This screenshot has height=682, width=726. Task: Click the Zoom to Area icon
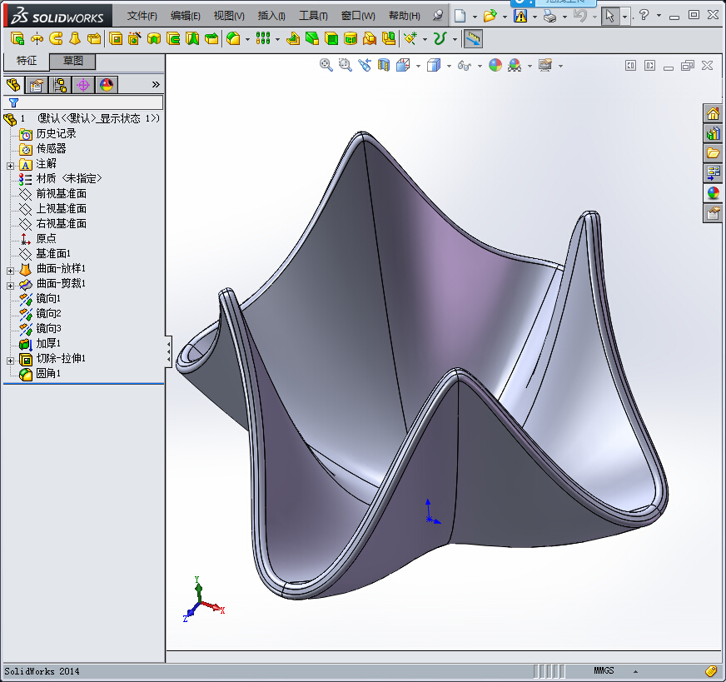[x=345, y=65]
